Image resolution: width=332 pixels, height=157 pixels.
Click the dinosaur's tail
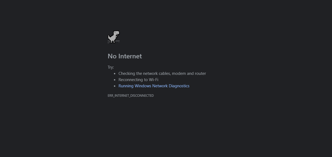[109, 36]
